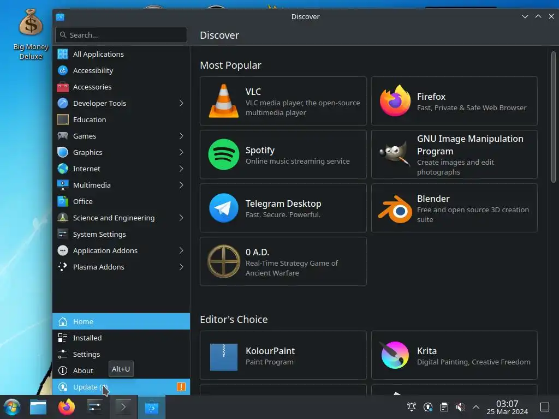The height and width of the screenshot is (419, 559).
Task: Click the Search field
Action: (x=121, y=35)
